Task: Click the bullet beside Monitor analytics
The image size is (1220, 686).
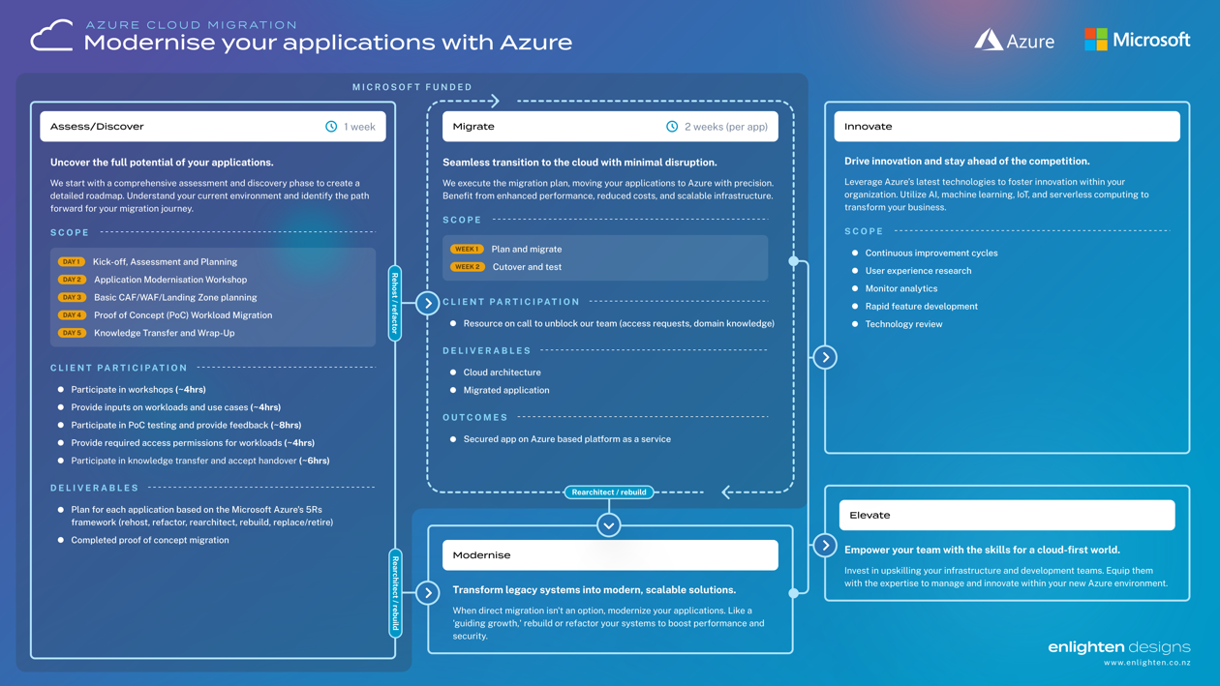Action: (855, 288)
